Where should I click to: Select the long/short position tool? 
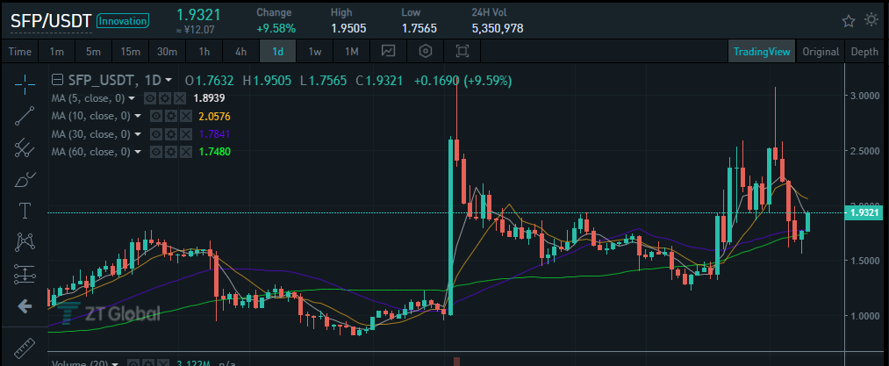[x=25, y=275]
